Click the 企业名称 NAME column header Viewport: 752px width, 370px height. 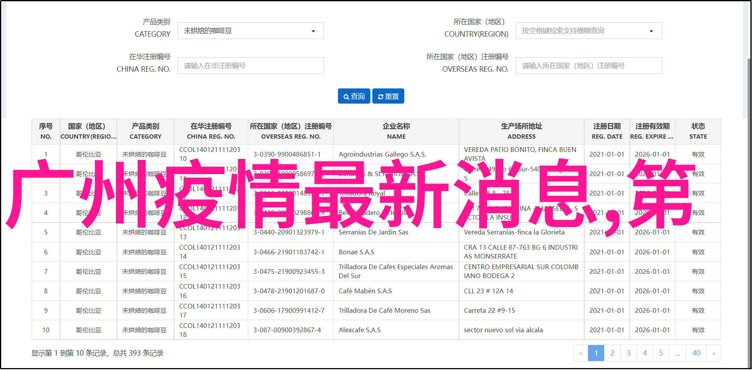pyautogui.click(x=396, y=131)
